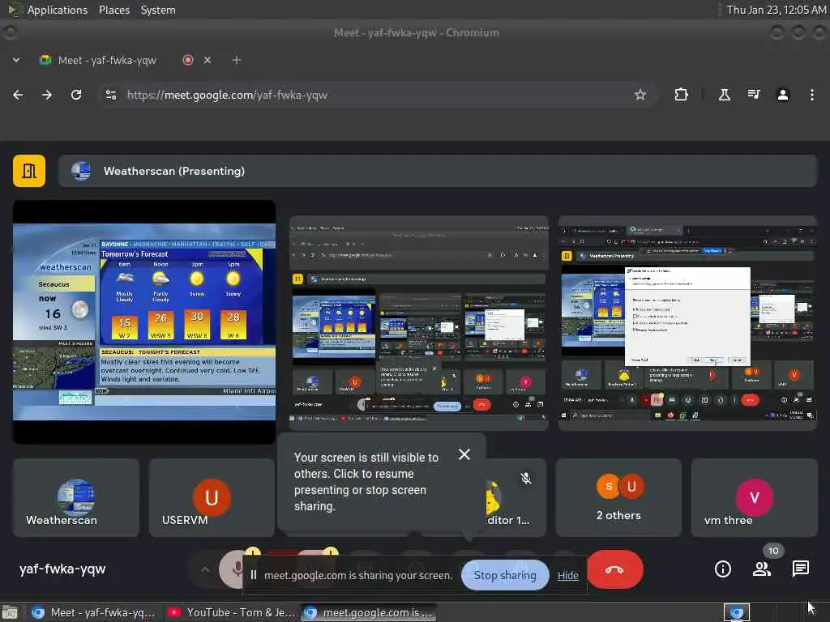
Task: Open site information icon in address bar
Action: tap(111, 95)
